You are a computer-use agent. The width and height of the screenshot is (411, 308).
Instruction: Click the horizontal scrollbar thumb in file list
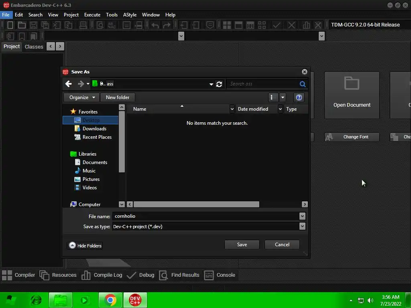coord(196,204)
